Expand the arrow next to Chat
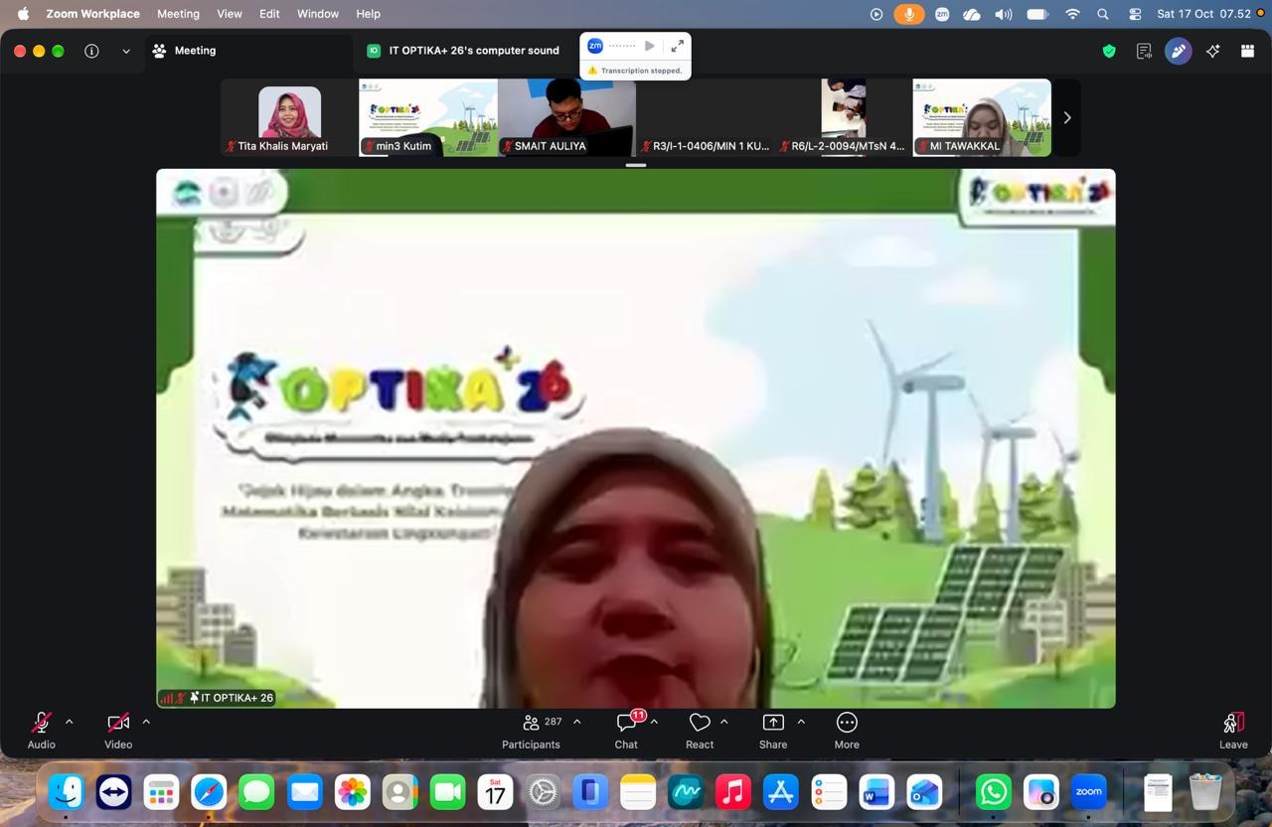 coord(654,722)
